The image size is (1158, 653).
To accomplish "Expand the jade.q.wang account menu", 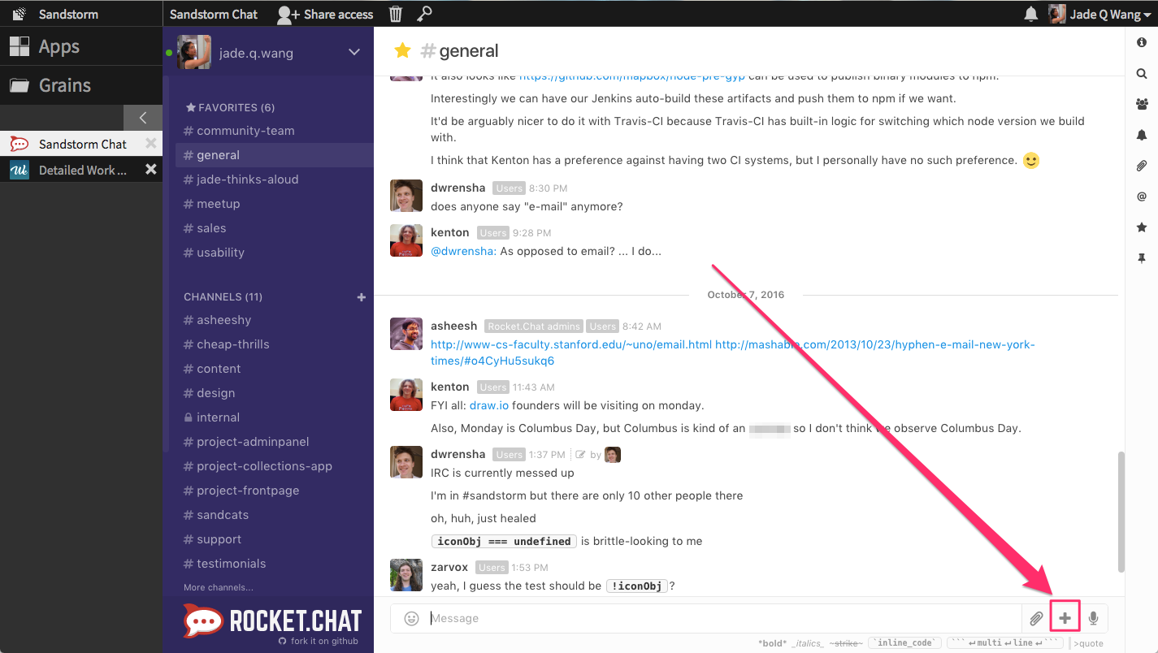I will point(353,51).
